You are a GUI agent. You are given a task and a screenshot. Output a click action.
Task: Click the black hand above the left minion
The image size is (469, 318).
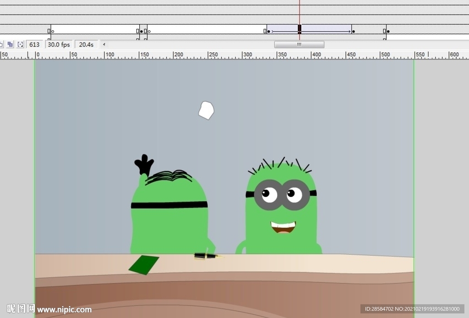[144, 164]
